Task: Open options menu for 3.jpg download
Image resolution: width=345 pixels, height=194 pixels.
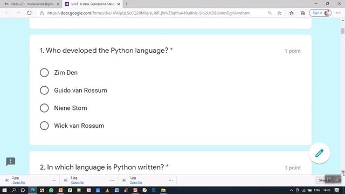Action: [112, 180]
